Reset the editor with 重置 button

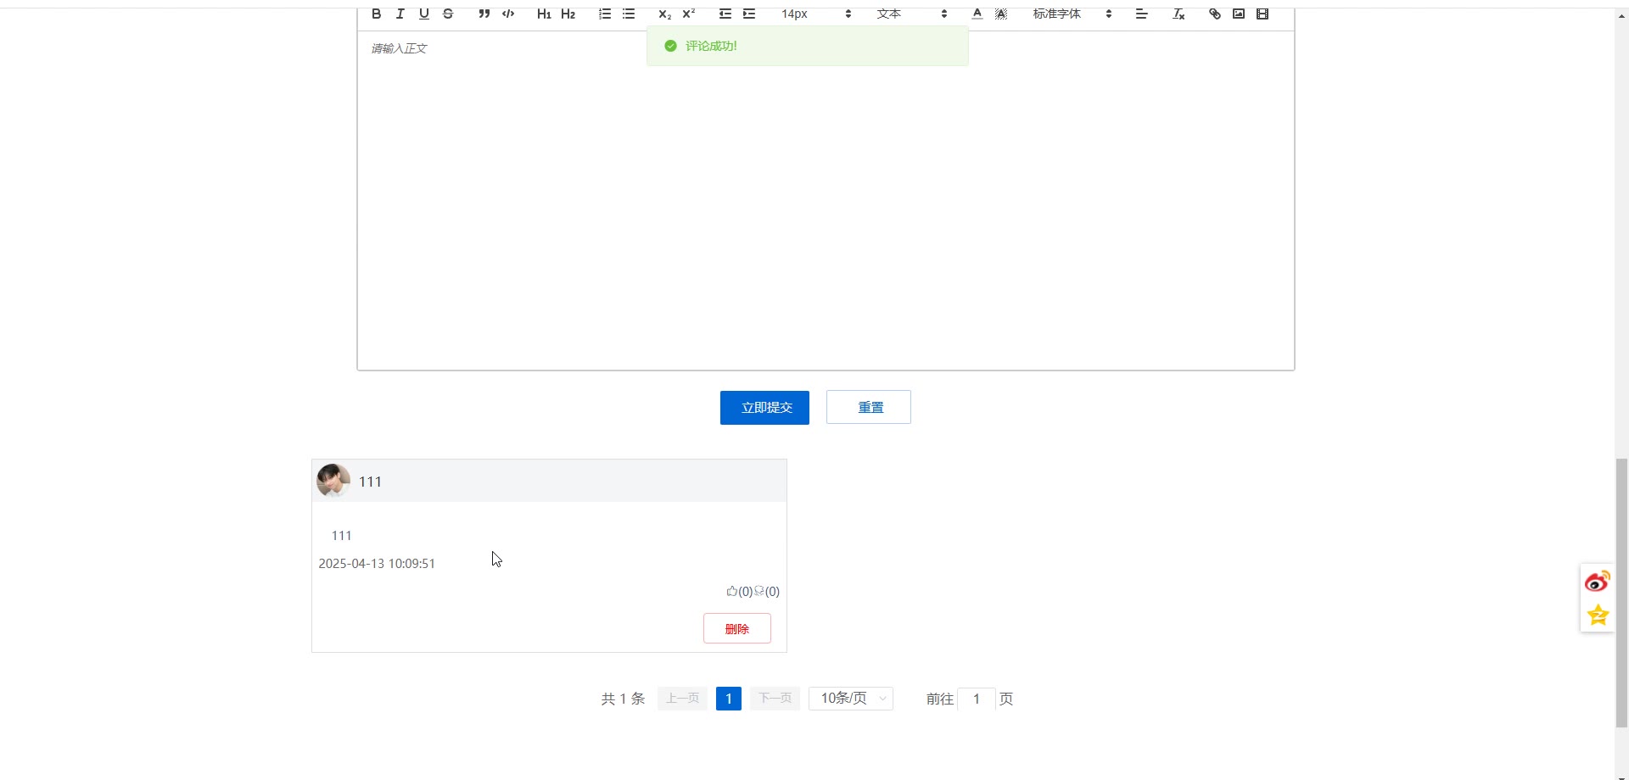click(869, 407)
